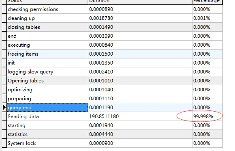Select the circled 99.998% percentage cell
Image resolution: width=235 pixels, height=151 pixels.
click(x=207, y=116)
